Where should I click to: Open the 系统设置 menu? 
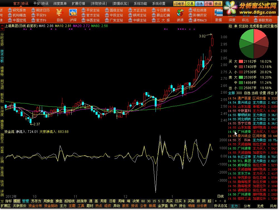coord(159,4)
